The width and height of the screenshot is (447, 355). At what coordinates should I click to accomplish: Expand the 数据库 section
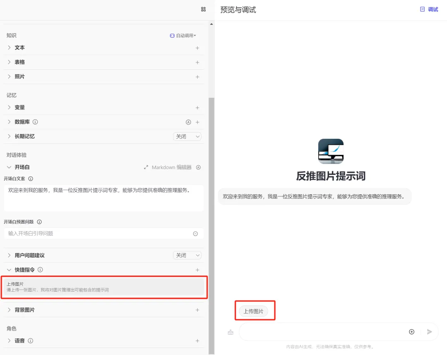click(x=9, y=122)
